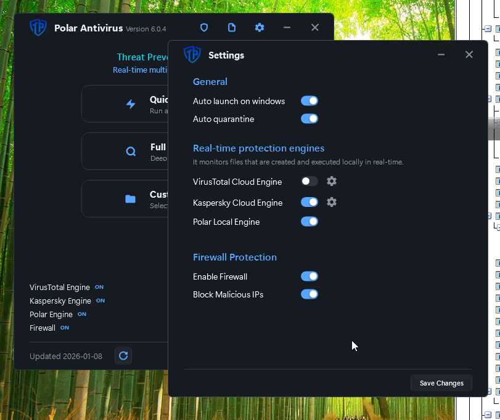
Task: Click the Version 6.0.4 label
Action: pyautogui.click(x=146, y=29)
